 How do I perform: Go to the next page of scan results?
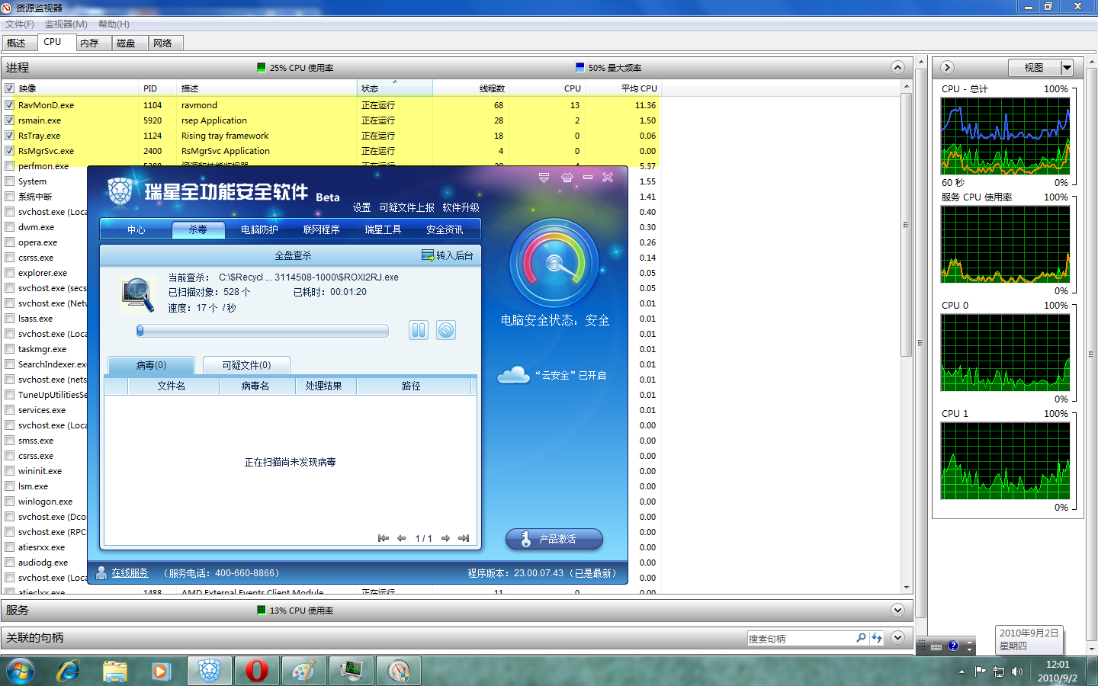[445, 538]
